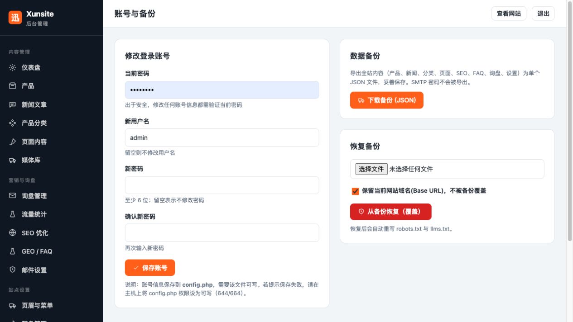Click the 页眉与菜单 truck icon
Image resolution: width=573 pixels, height=322 pixels.
13,306
